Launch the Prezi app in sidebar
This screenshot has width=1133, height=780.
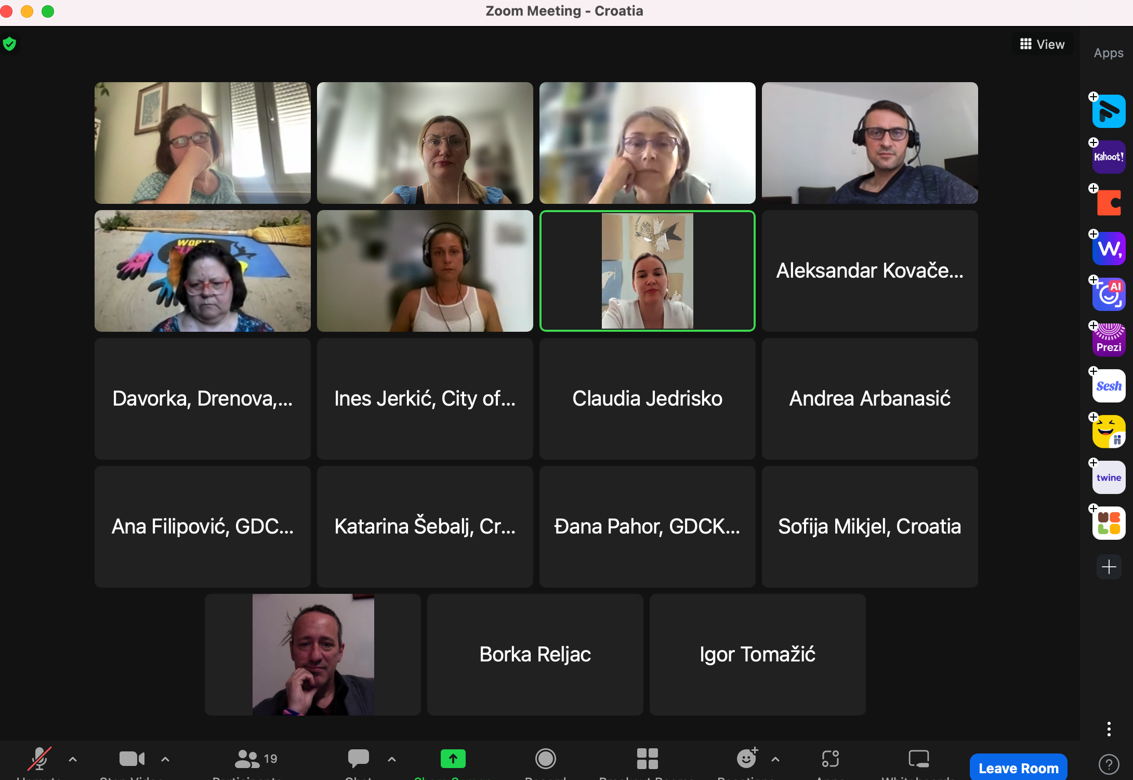click(1109, 340)
